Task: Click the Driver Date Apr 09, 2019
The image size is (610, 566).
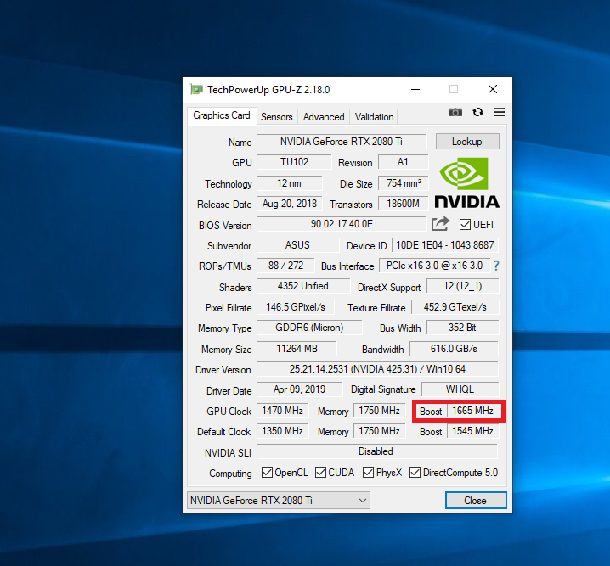Action: click(x=300, y=389)
